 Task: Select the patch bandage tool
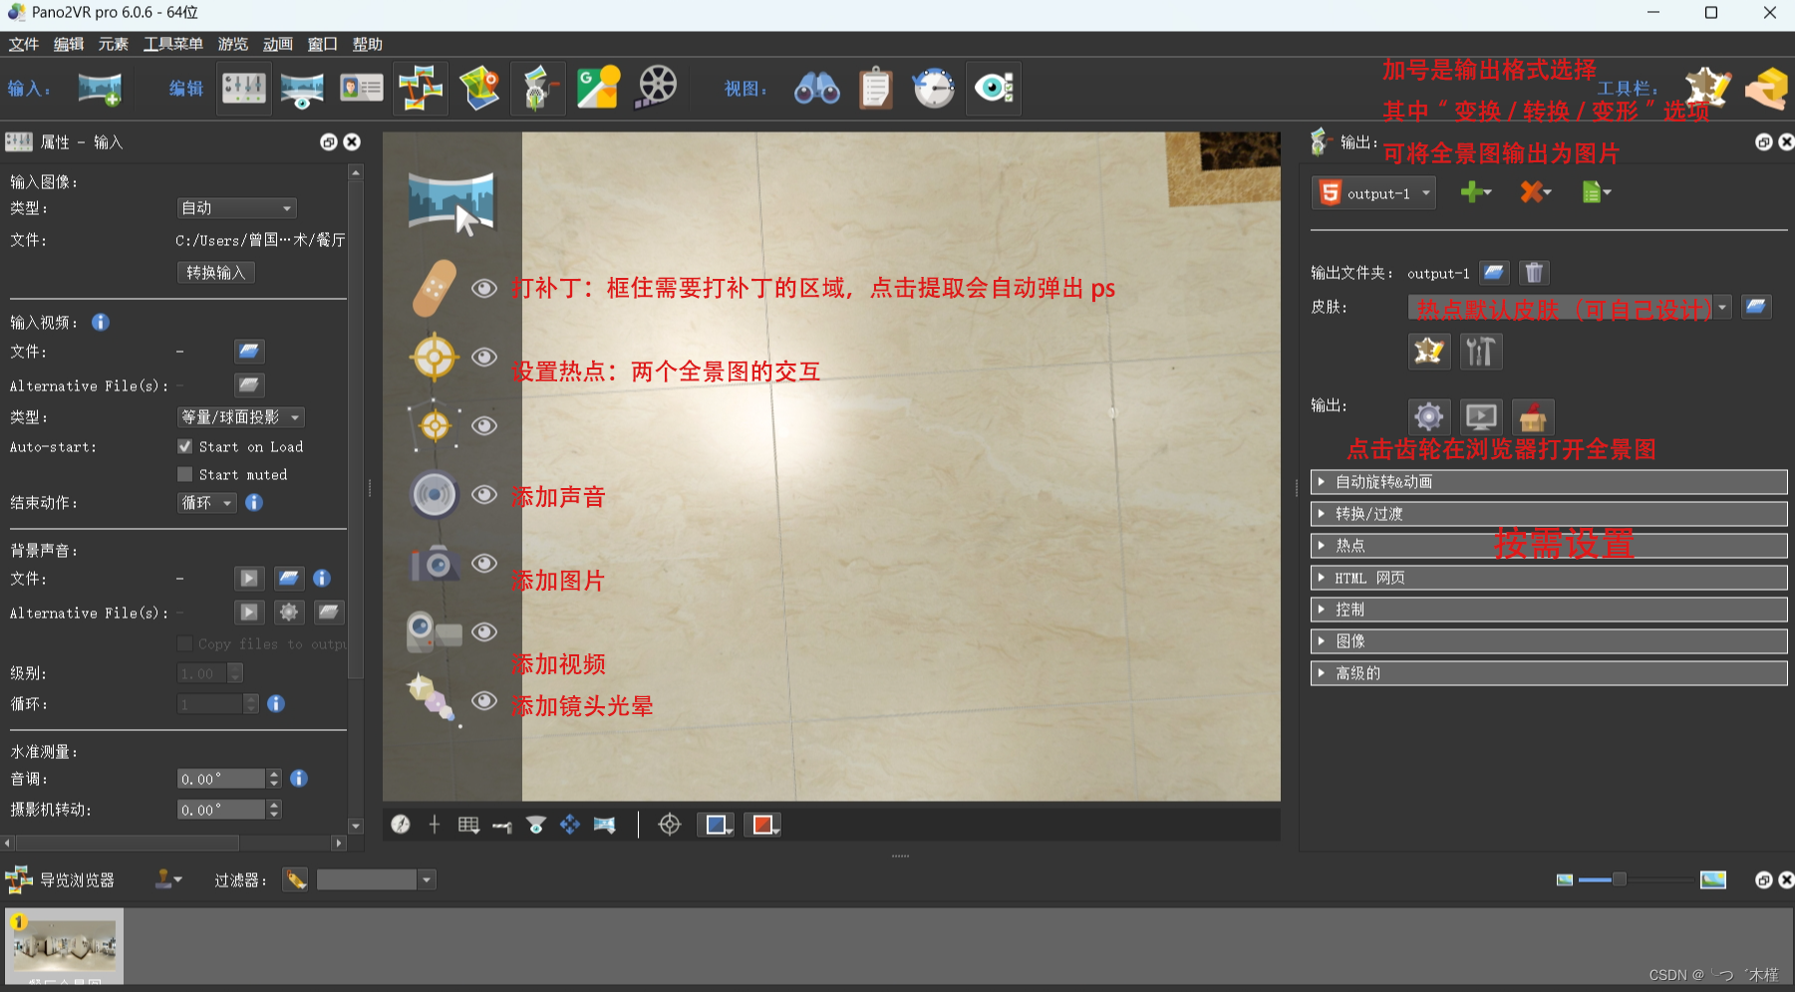click(x=435, y=289)
